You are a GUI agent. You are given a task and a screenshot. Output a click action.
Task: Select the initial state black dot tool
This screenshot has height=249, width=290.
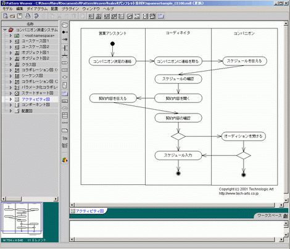pos(65,32)
